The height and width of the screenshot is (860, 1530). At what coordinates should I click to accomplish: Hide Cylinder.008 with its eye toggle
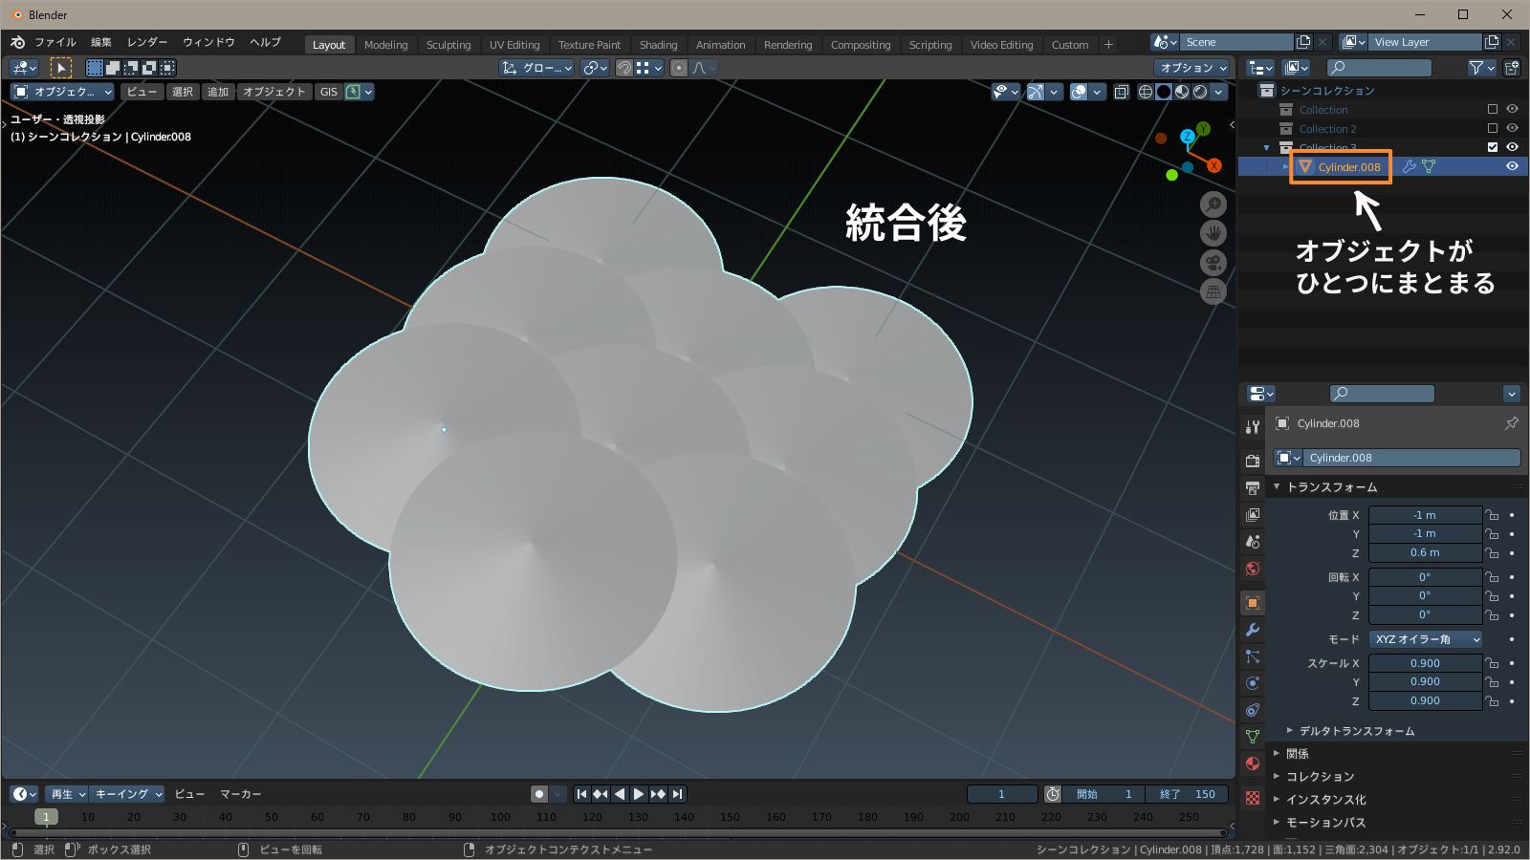(x=1513, y=166)
